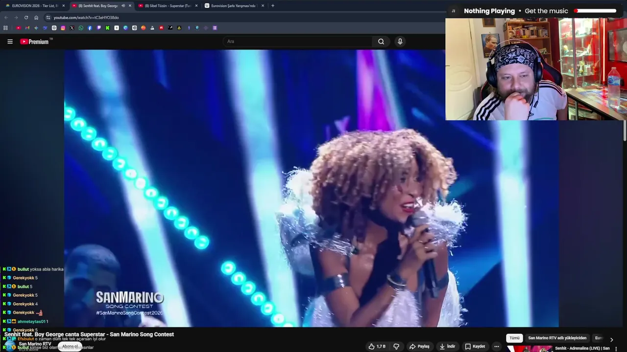Navigate forward with browser forward arrow
Screen dimensions: 627x352
pos(16,18)
